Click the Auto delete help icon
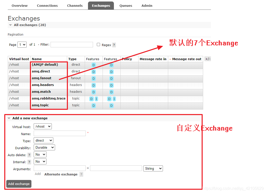The width and height of the screenshot is (266, 193). [29, 155]
